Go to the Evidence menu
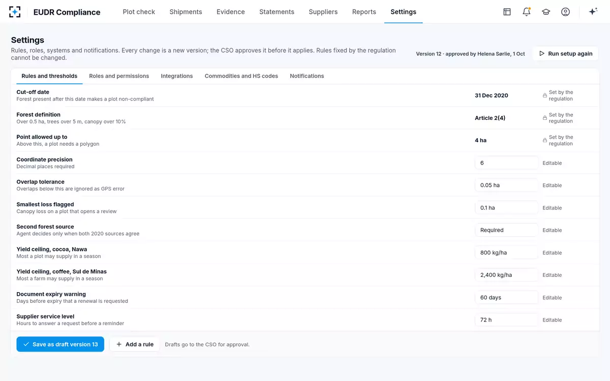The height and width of the screenshot is (381, 610). (x=231, y=12)
